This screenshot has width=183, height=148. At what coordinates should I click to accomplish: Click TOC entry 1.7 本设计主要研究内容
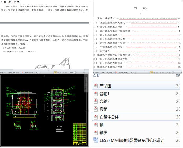click(137, 47)
